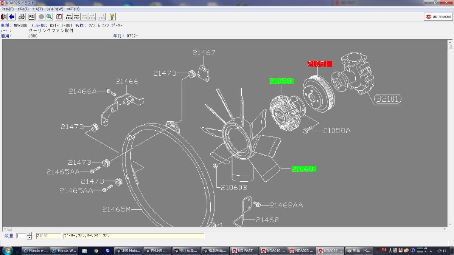The image size is (454, 255).
Task: Increase quantity with the up stepper arrow
Action: click(x=30, y=234)
